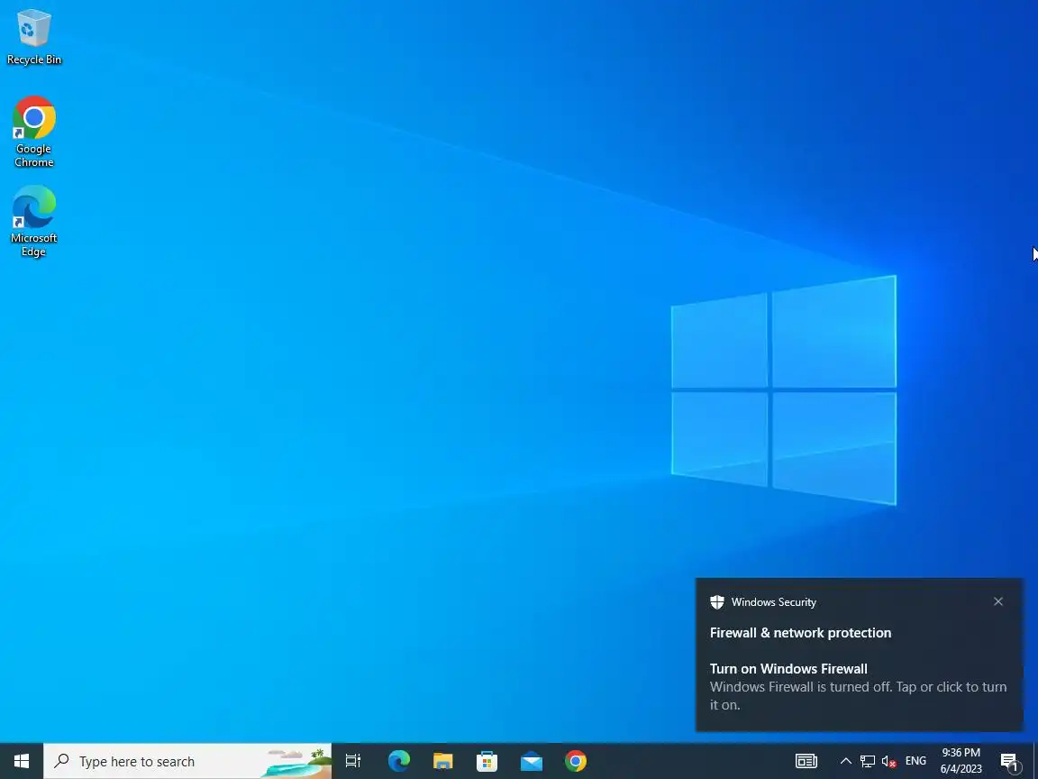Viewport: 1038px width, 779px height.
Task: Click the Windows Security shield icon
Action: [717, 601]
